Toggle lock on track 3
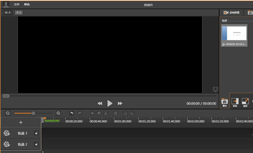This screenshot has height=153, width=253. click(36, 133)
